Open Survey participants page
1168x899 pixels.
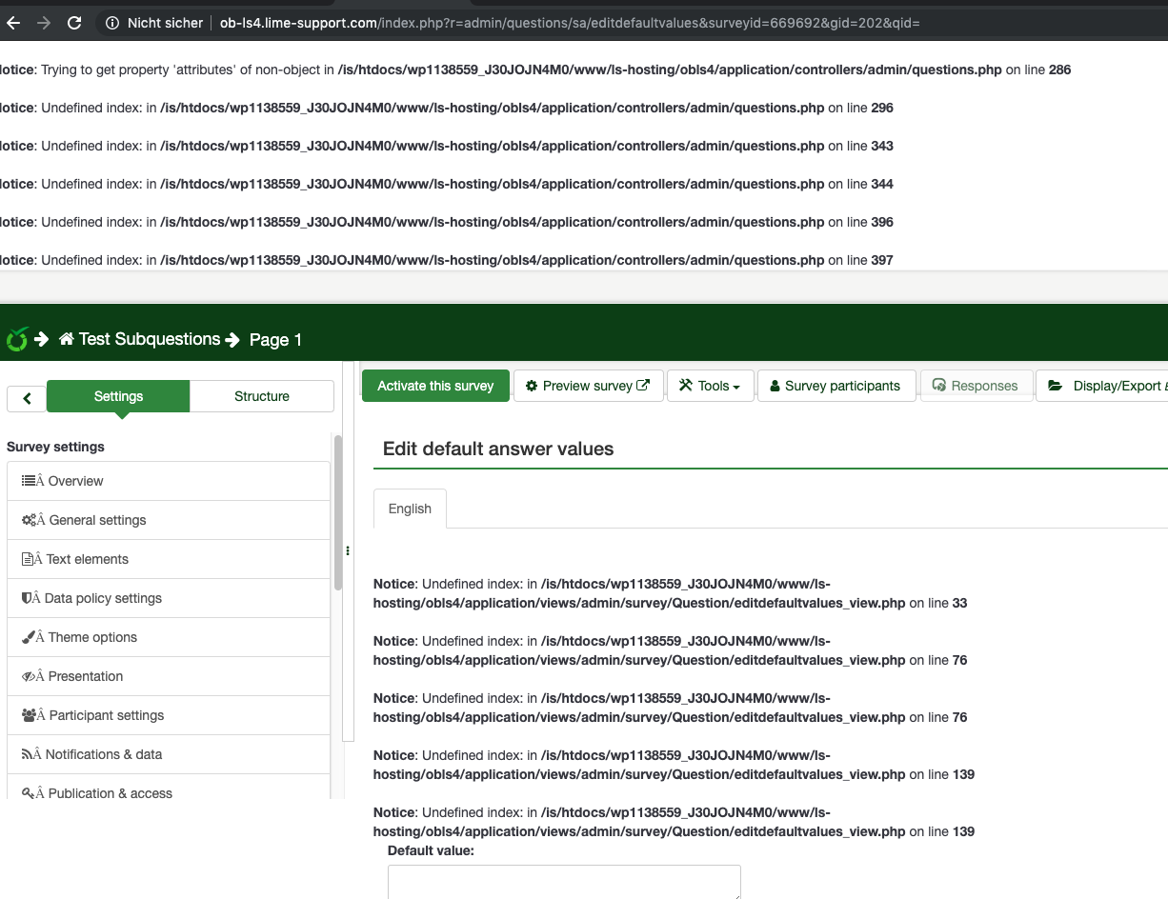click(836, 386)
